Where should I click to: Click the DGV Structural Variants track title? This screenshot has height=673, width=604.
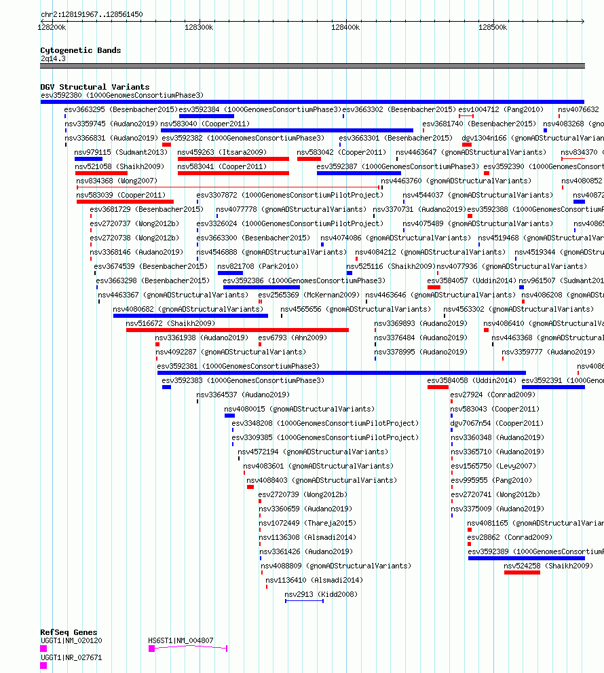point(95,87)
